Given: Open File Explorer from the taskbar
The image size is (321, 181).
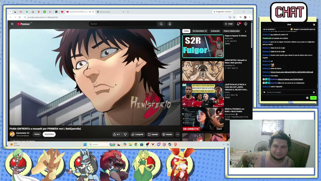Looking at the screenshot, I should point(130,145).
